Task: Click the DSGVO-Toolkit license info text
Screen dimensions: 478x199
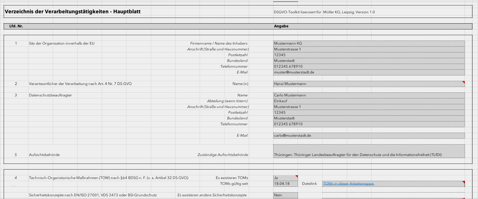Action: tap(324, 12)
